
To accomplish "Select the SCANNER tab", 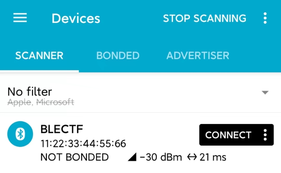I will tap(39, 56).
